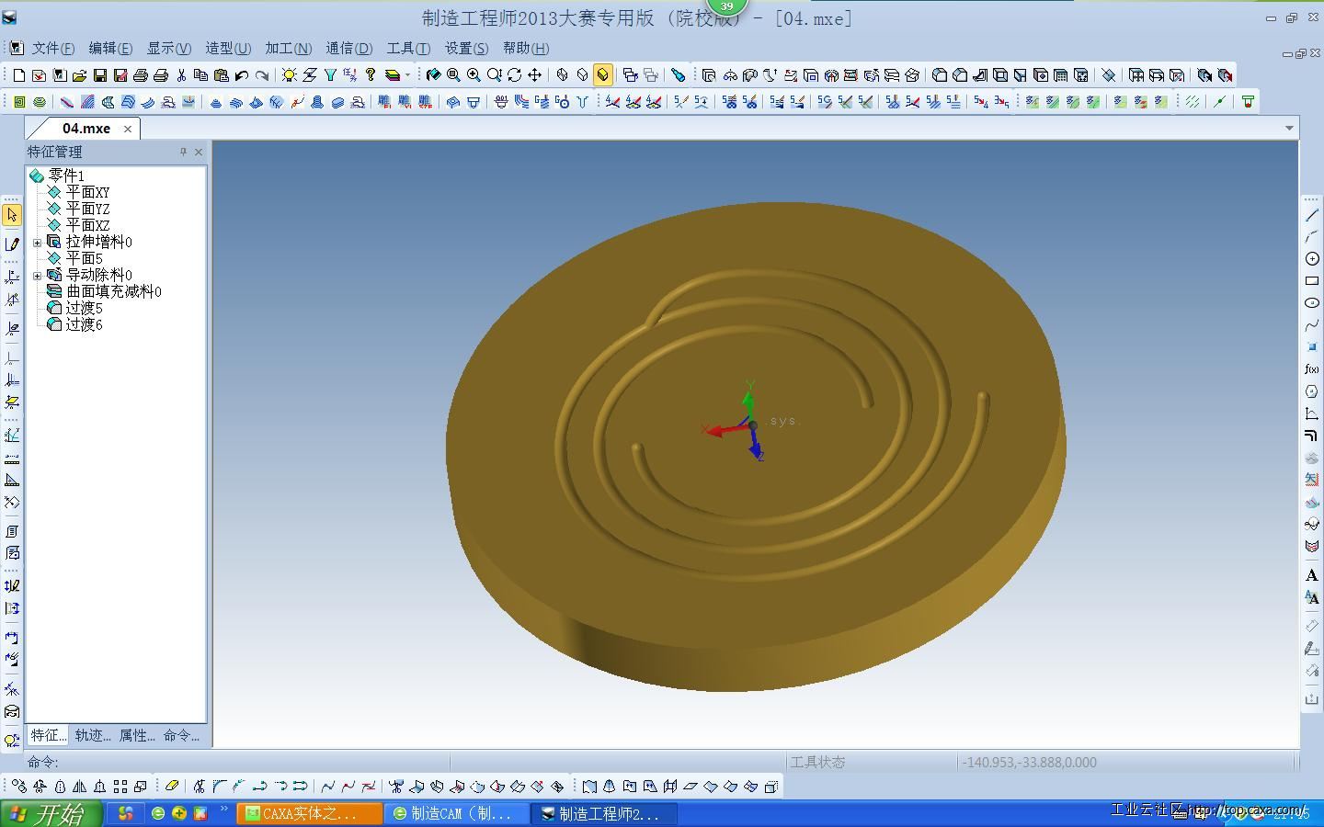Click the f(x) formula curve icon
Image resolution: width=1324 pixels, height=827 pixels.
[x=1312, y=369]
